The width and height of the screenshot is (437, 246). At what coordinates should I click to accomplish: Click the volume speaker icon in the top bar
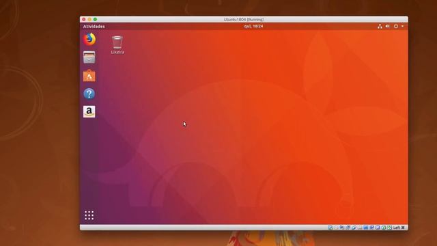pos(387,26)
